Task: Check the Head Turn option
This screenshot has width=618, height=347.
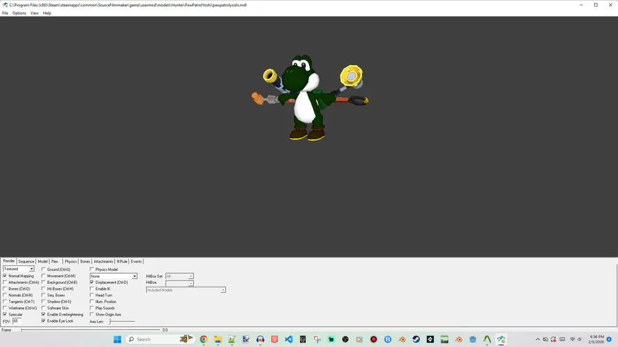Action: click(92, 296)
